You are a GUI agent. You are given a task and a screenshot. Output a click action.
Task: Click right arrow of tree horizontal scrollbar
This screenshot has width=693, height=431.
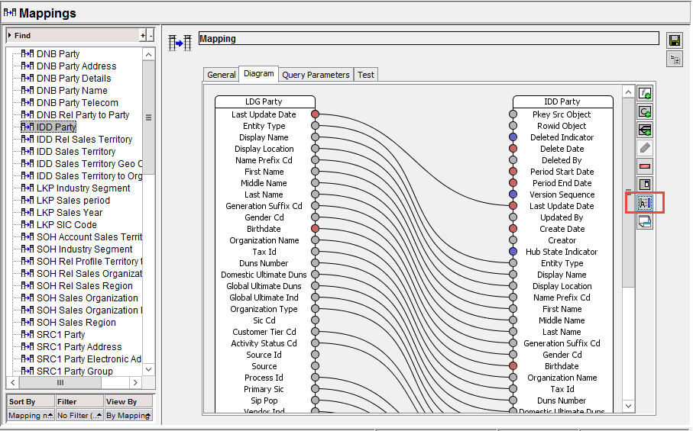[x=135, y=382]
